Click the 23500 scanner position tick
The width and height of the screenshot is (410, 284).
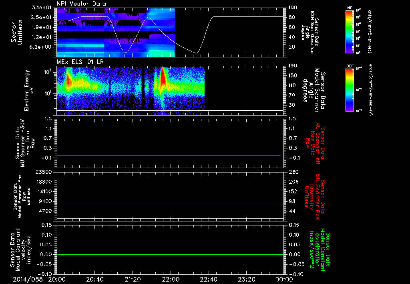click(44, 172)
